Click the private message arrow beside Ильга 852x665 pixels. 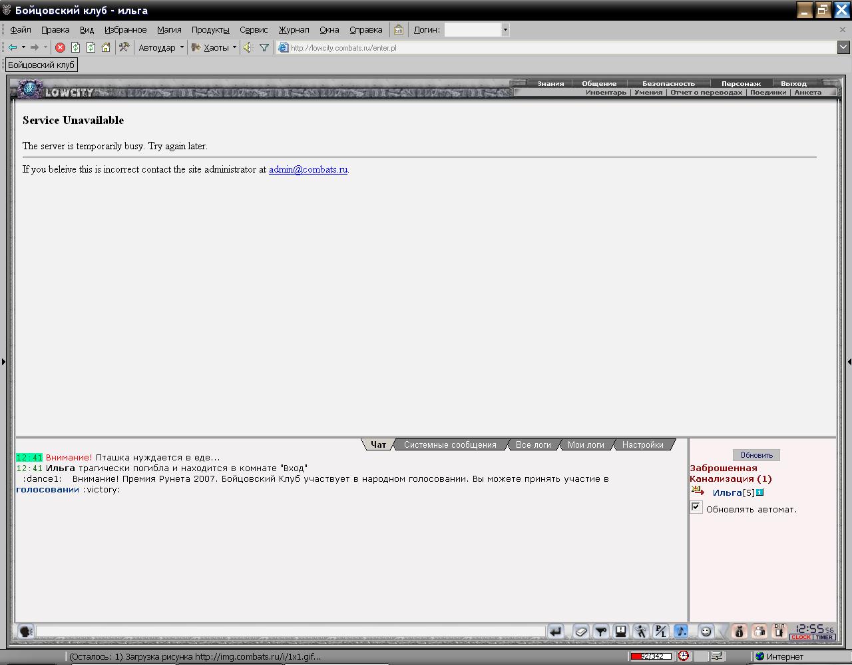[x=698, y=491]
